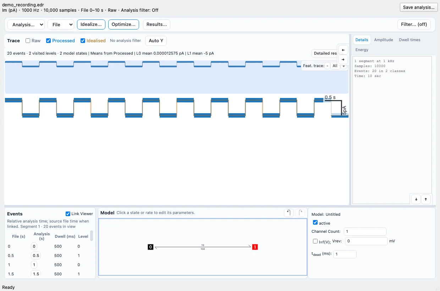Decrease Feat. trace with minus button
The image size is (440, 291).
click(327, 66)
